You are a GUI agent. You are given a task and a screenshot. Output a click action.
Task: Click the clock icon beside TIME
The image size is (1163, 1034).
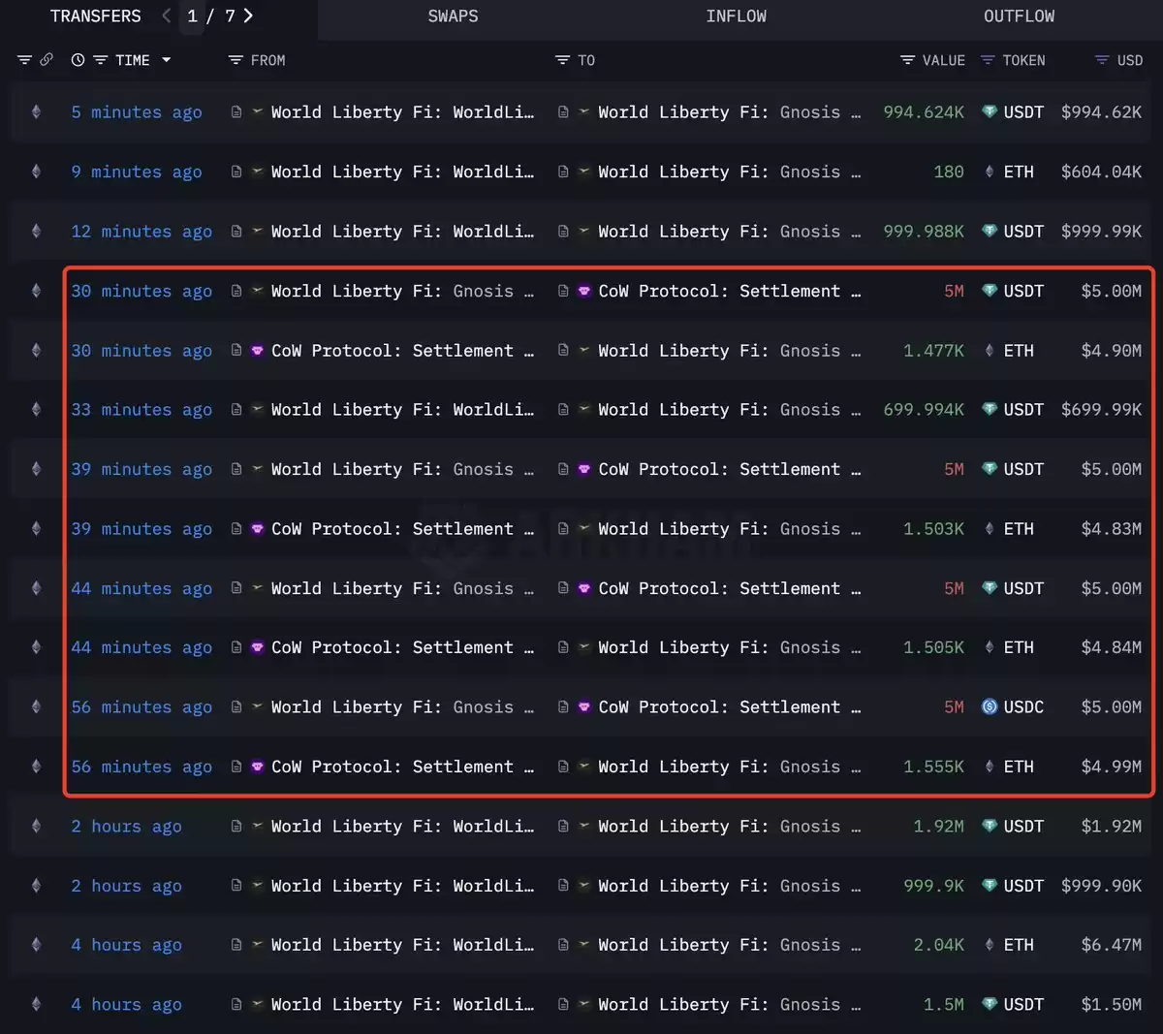coord(78,60)
